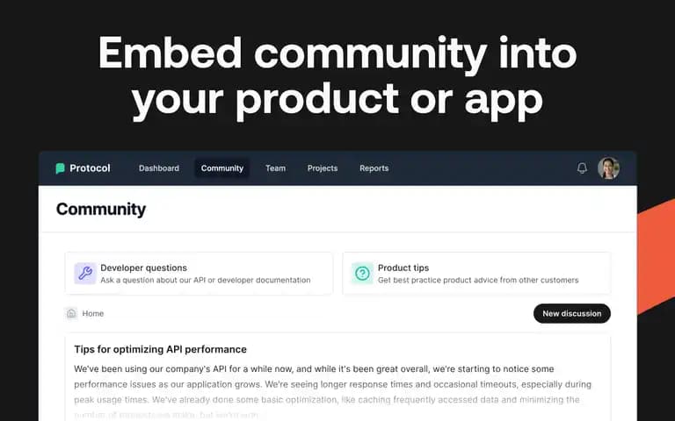The image size is (675, 421).
Task: Click the Developer questions description text
Action: pos(206,280)
